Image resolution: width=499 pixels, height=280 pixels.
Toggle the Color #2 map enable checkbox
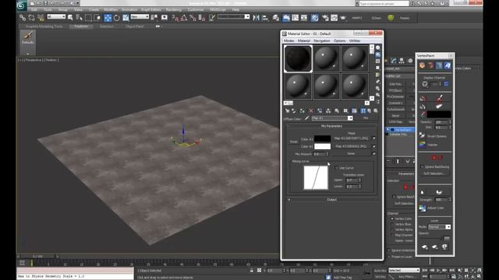(x=374, y=146)
